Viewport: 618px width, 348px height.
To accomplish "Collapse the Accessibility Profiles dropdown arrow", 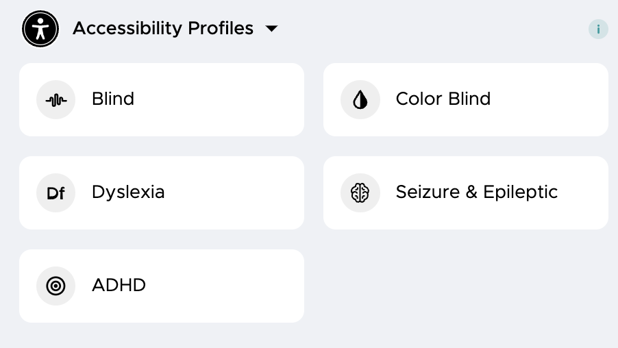I will pos(272,29).
